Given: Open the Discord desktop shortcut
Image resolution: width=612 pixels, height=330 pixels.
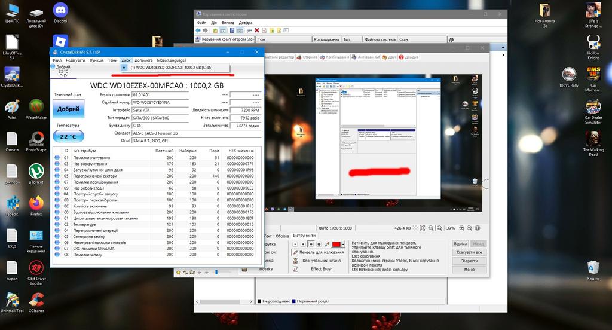Looking at the screenshot, I should pyautogui.click(x=60, y=11).
